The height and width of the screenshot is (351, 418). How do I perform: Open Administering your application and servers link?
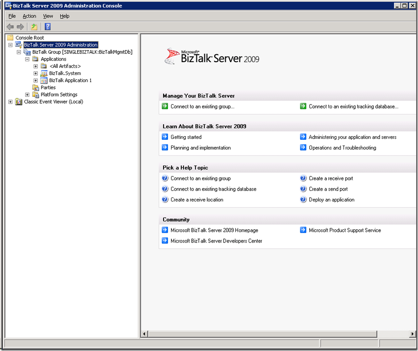[x=352, y=137]
